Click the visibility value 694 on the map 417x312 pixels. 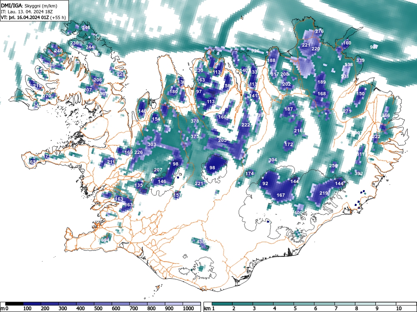pyautogui.click(x=105, y=240)
